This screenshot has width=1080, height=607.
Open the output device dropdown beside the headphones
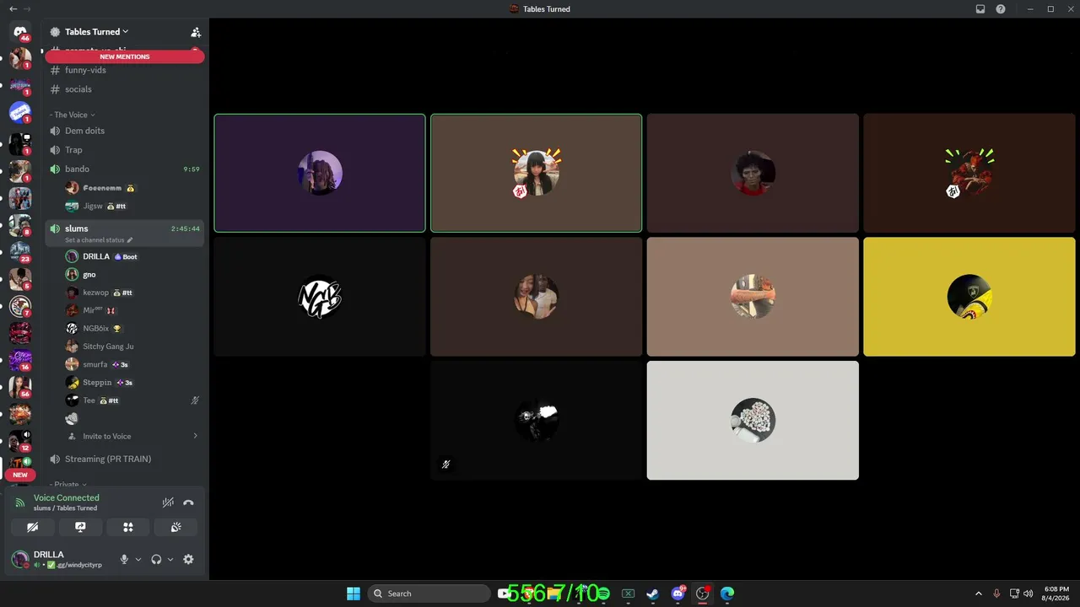pyautogui.click(x=170, y=559)
